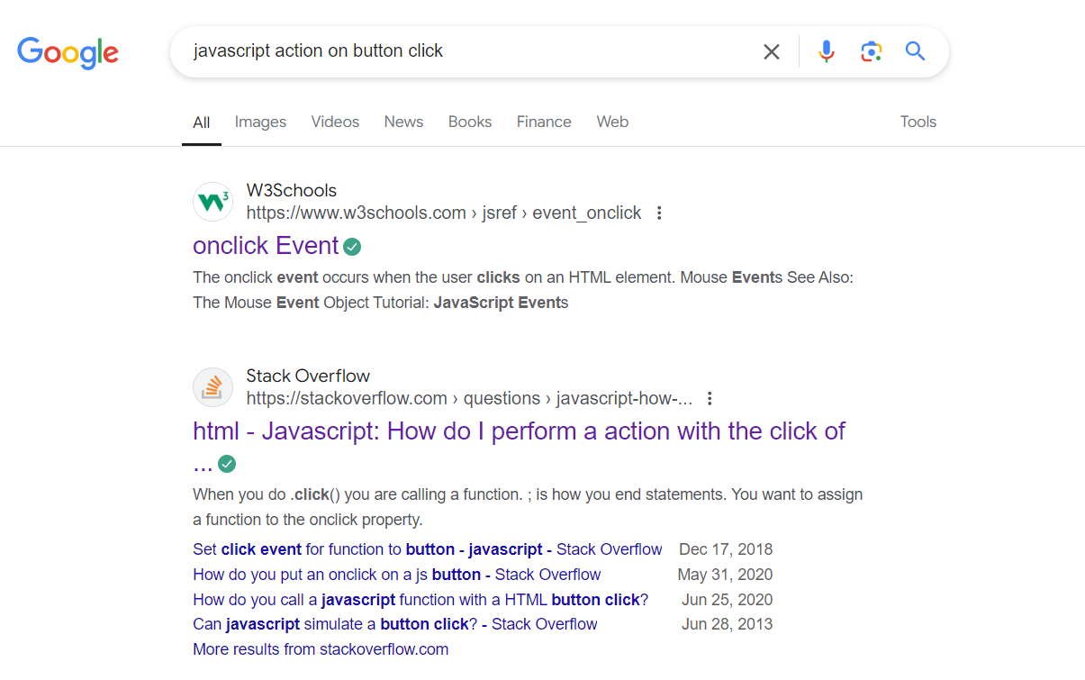Open Google Lens image search

pos(871,51)
